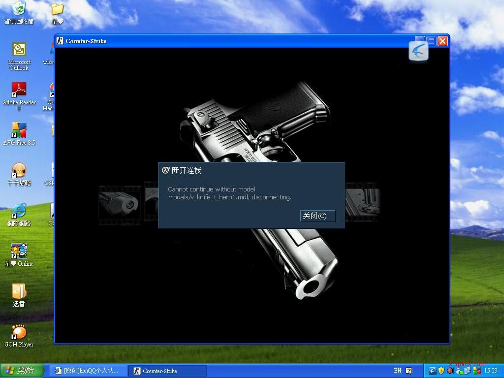Click the language bar help question mark icon
504x378 pixels.
click(409, 371)
